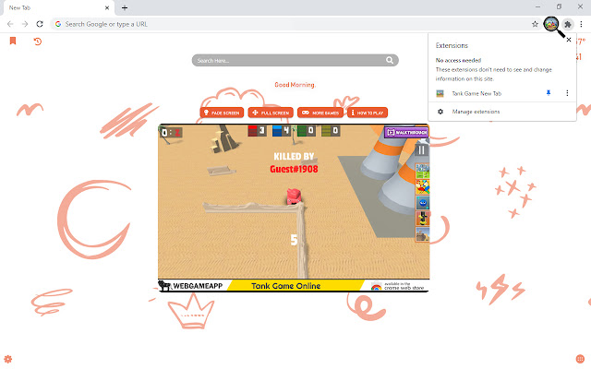
Task: Open the history clock icon
Action: [x=37, y=42]
